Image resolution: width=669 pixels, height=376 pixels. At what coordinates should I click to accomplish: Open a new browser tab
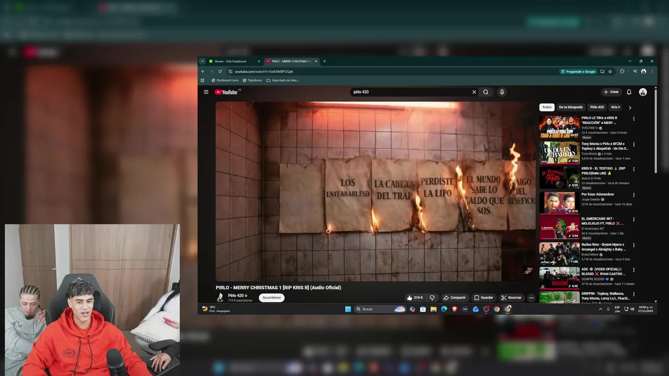pos(324,61)
